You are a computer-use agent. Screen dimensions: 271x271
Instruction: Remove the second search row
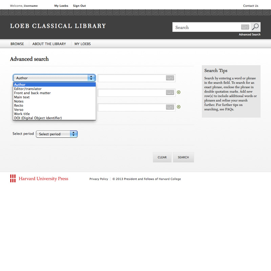tap(179, 92)
